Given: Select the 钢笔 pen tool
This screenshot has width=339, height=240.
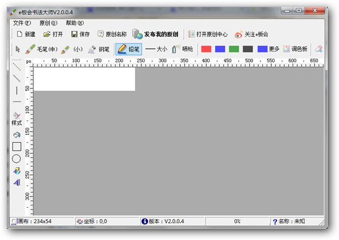Looking at the screenshot, I should [98, 49].
